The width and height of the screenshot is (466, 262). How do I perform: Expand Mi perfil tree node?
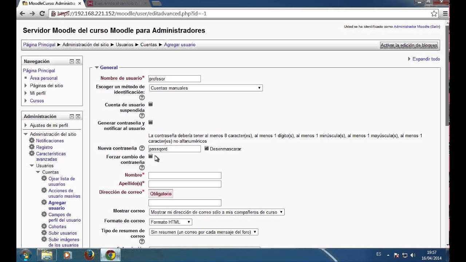tap(26, 93)
